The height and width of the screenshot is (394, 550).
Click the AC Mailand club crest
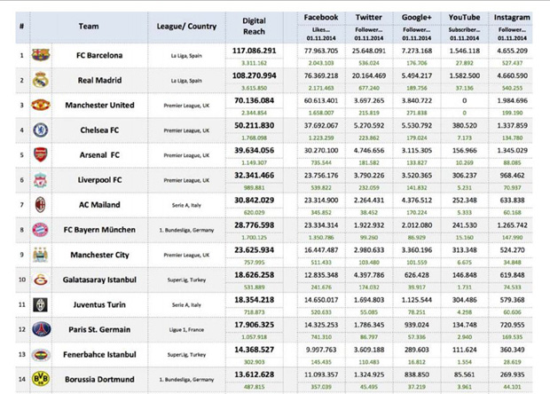click(x=41, y=205)
